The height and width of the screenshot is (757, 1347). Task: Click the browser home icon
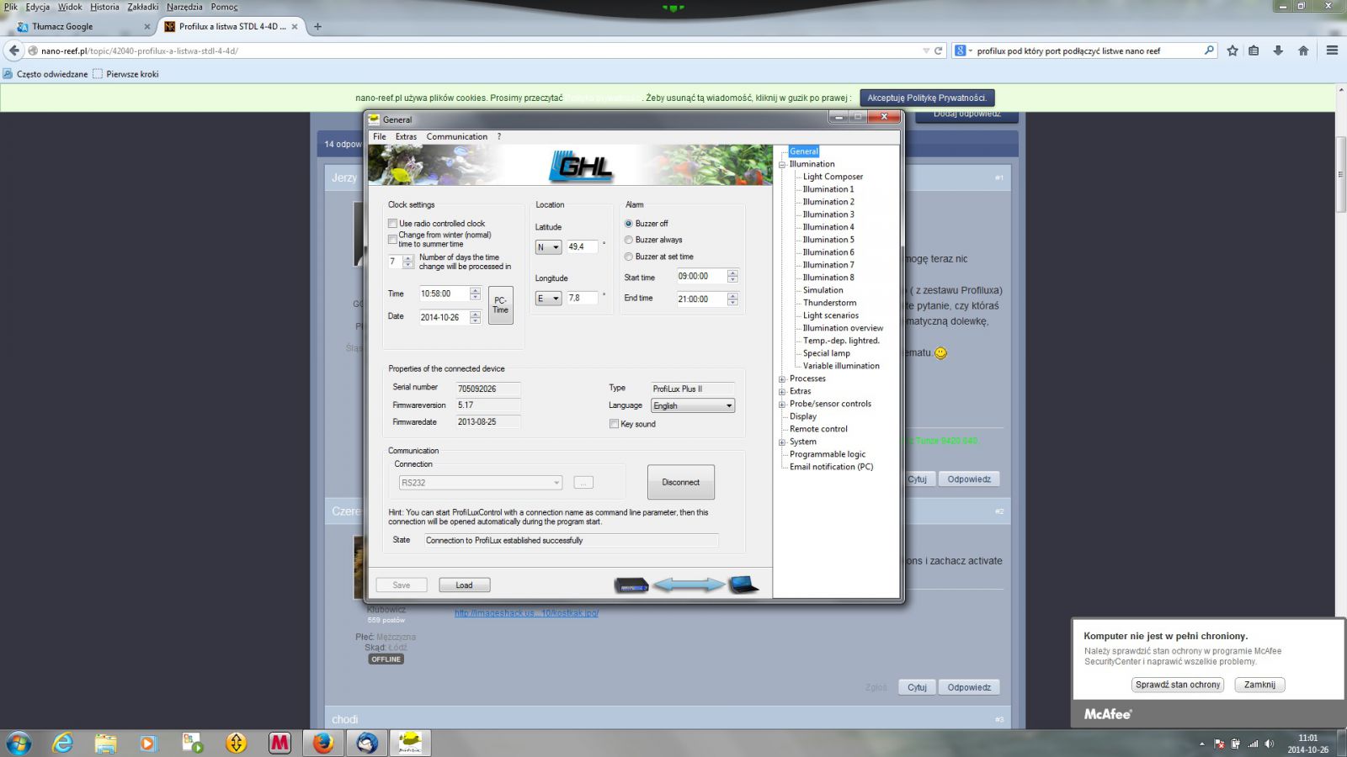click(1303, 50)
